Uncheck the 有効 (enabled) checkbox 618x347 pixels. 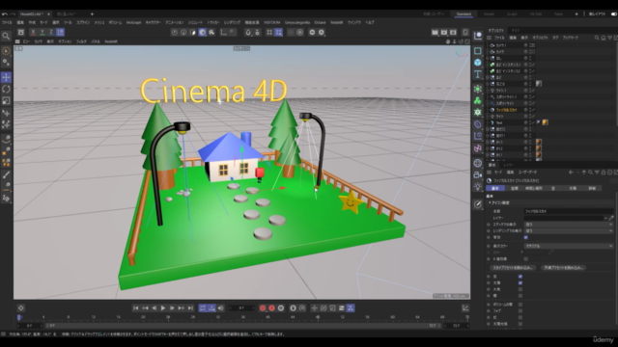click(x=525, y=238)
